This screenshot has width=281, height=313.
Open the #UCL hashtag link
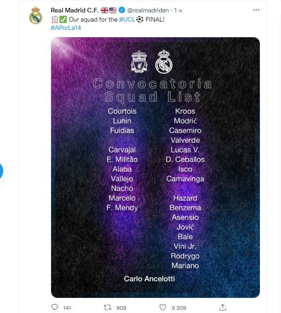tap(127, 19)
